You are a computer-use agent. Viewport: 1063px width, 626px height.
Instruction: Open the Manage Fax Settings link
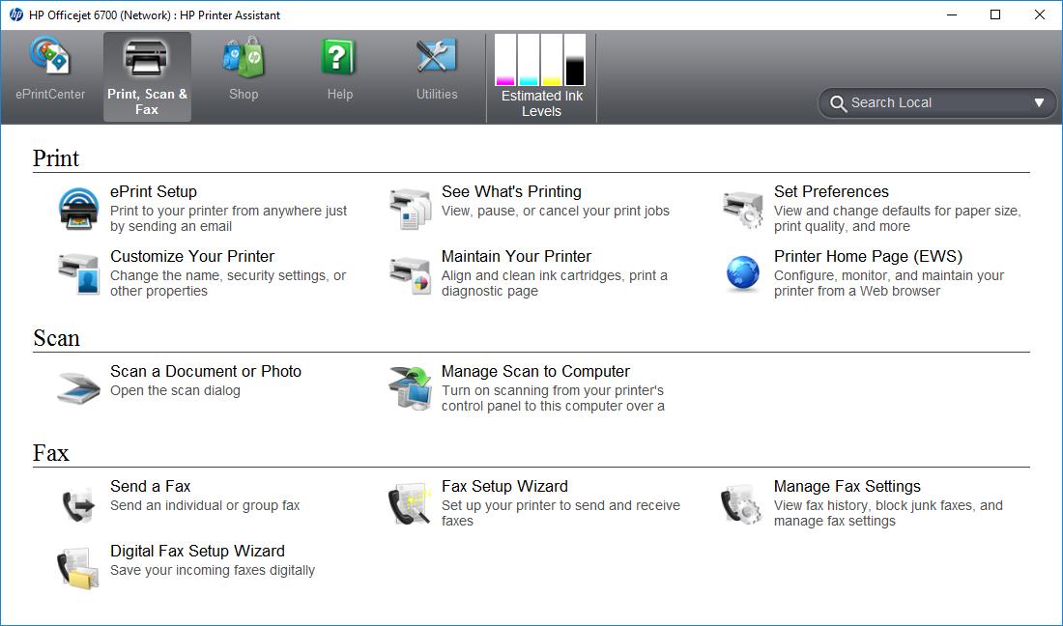pyautogui.click(x=847, y=487)
